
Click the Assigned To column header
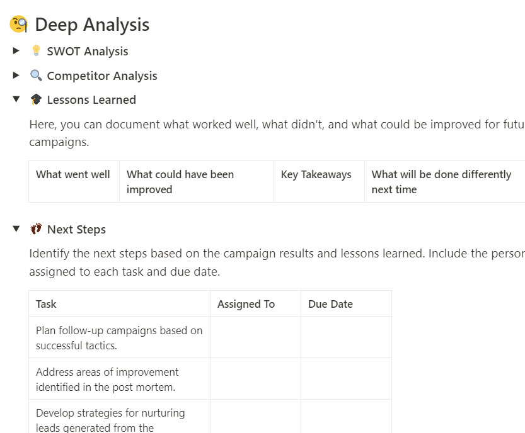point(246,304)
